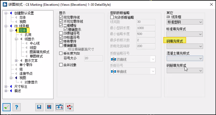This screenshot has width=216, height=115.
Task: Click blue arrow icon beside 描述
Action: pyautogui.click(x=11, y=91)
